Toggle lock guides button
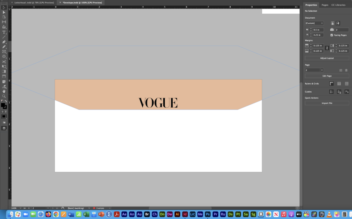The width and height of the screenshot is (352, 219). click(339, 92)
